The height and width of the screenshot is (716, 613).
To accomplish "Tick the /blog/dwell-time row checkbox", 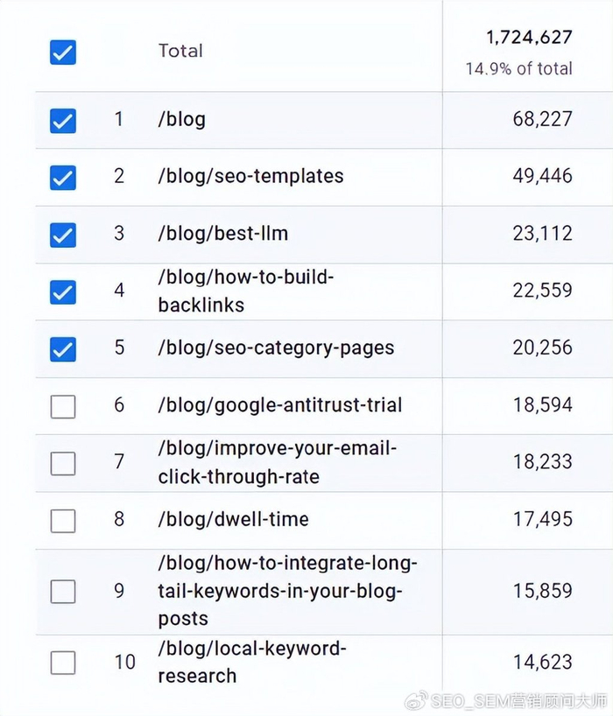I will pyautogui.click(x=63, y=520).
